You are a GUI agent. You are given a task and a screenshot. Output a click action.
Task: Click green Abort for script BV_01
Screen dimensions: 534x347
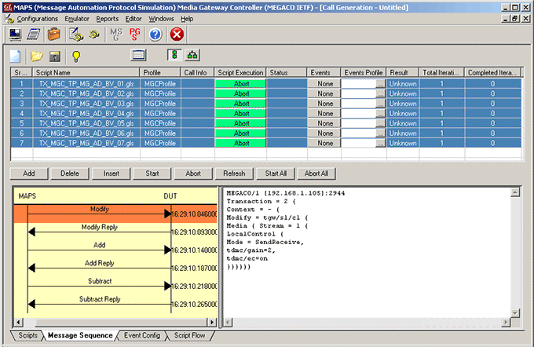click(240, 84)
